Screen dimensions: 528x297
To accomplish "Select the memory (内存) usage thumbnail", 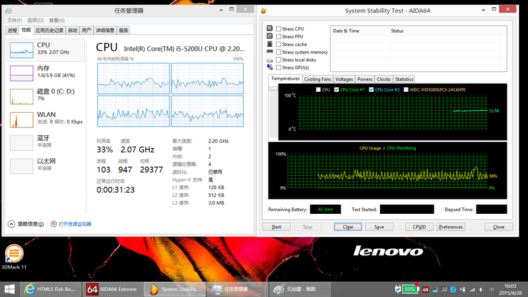I will [x=22, y=73].
